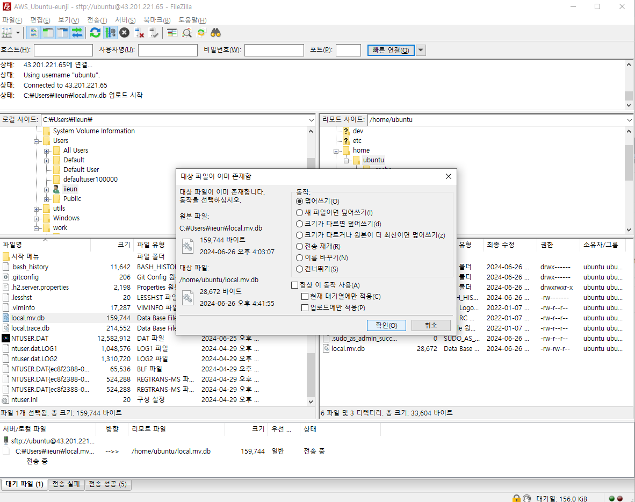Open directory listing filters icon

tap(172, 33)
